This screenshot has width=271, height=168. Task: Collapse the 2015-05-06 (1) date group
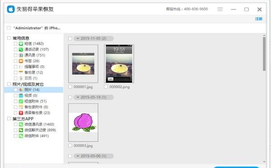(x=78, y=156)
